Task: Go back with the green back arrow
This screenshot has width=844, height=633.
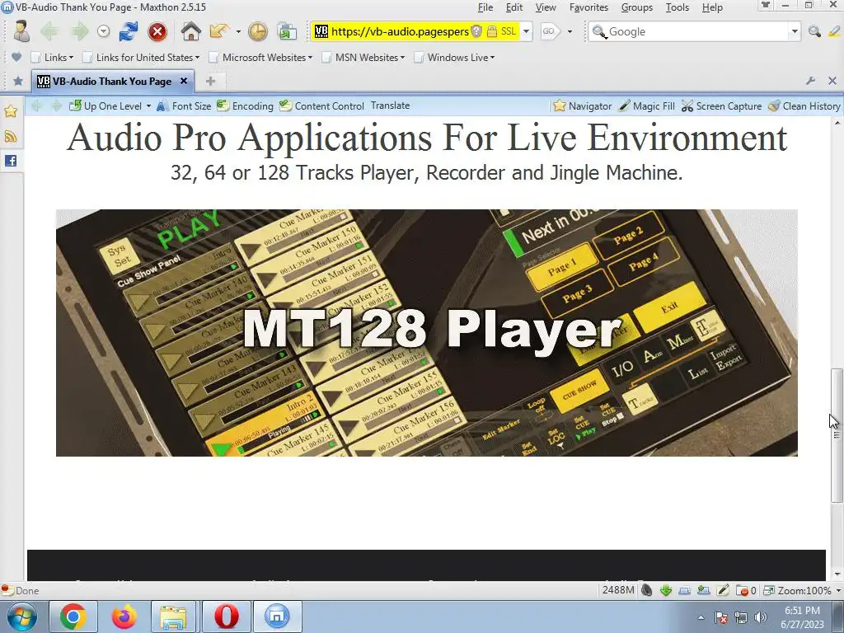Action: coord(49,32)
